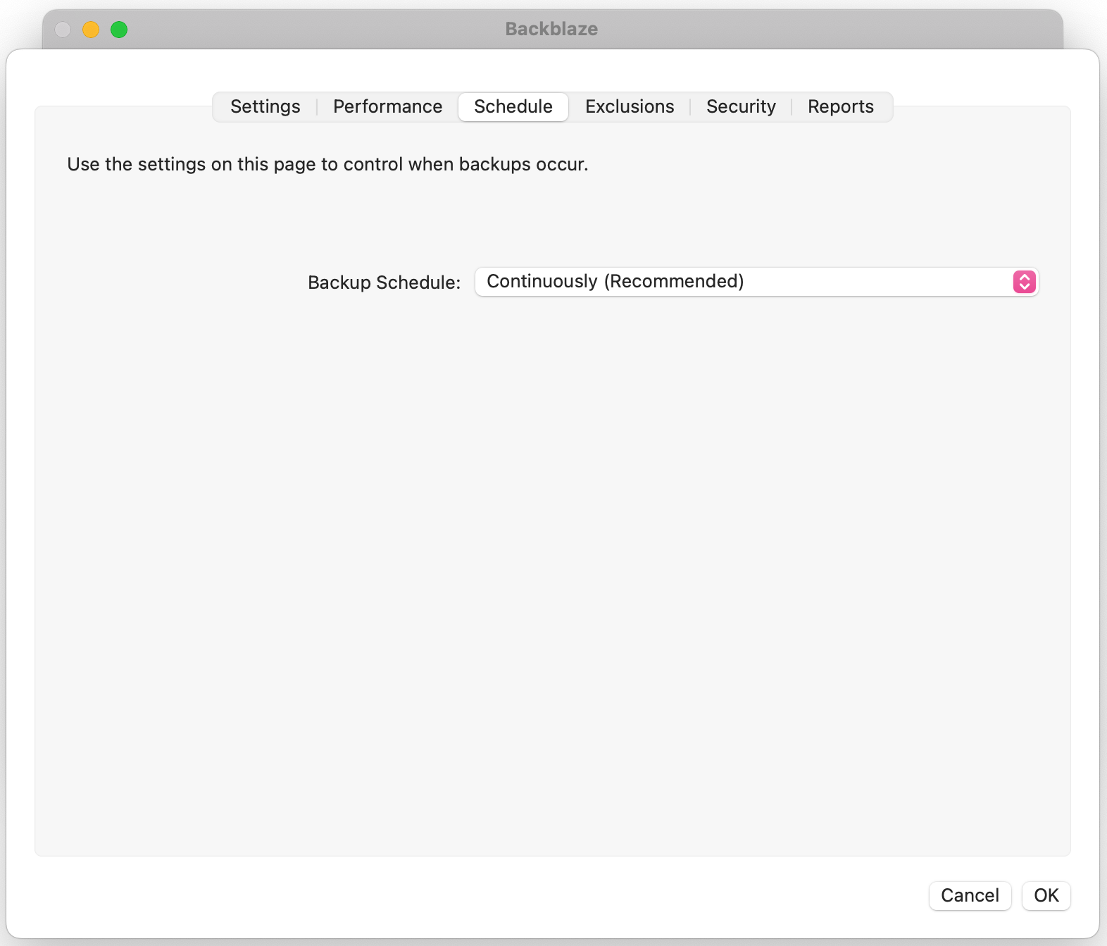Select the Schedule tab

tap(513, 106)
